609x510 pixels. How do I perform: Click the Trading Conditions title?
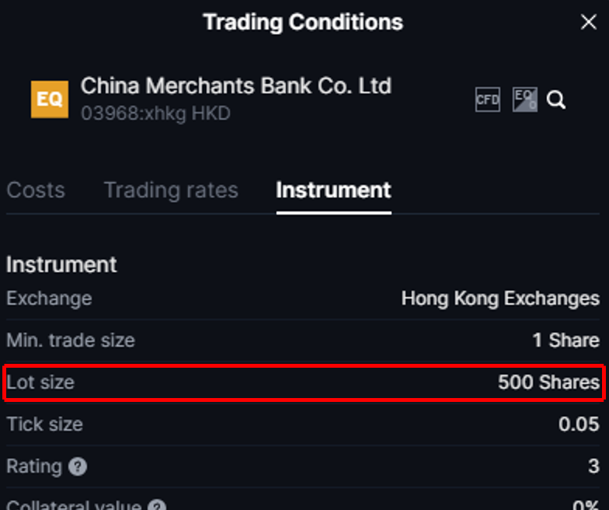(303, 22)
